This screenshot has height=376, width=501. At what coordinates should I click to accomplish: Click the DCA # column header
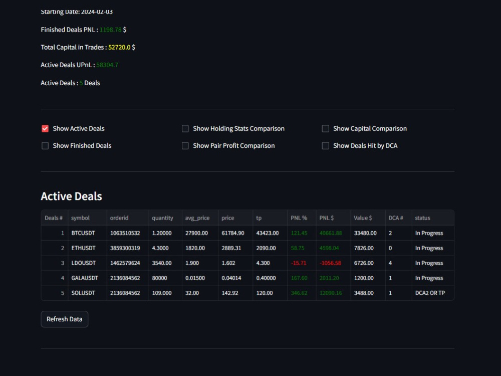tap(398, 218)
